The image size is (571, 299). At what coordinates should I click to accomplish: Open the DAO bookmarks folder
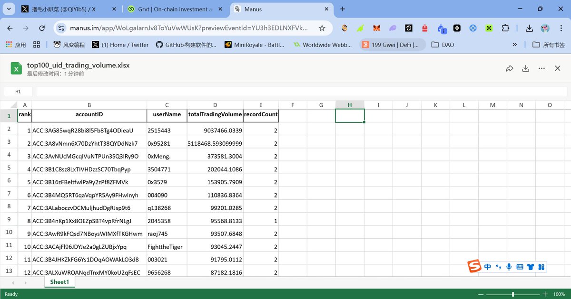[x=443, y=45]
